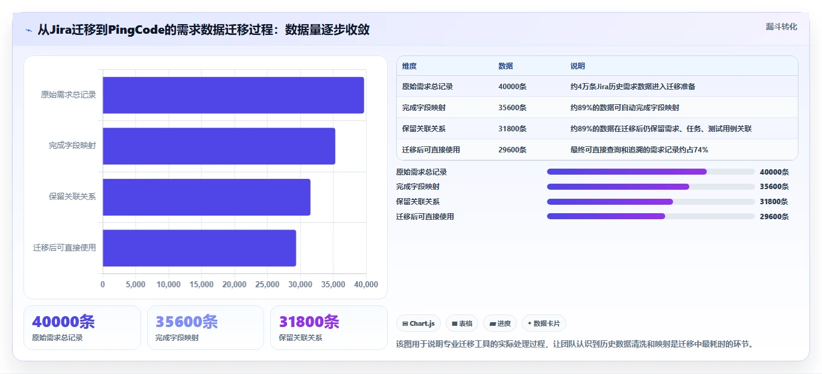822x374 pixels.
Task: Click the description 约4万条Jira历史需求数据进入迁移准备
Action: pyautogui.click(x=633, y=87)
